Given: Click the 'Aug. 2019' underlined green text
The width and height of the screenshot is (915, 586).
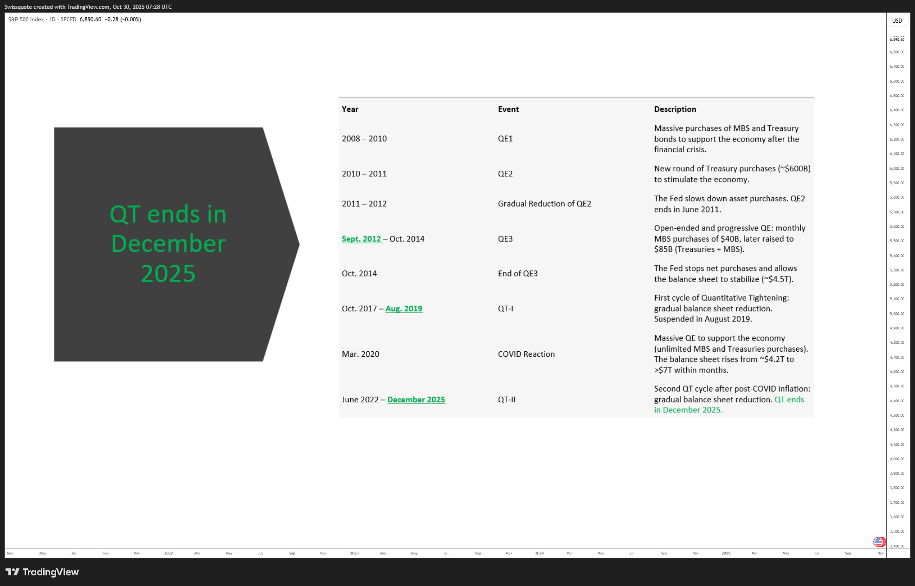Looking at the screenshot, I should 404,309.
